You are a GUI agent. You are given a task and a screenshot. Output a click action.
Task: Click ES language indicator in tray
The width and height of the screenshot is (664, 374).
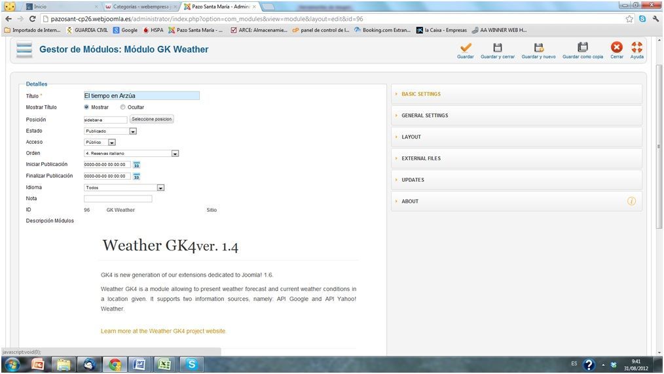click(574, 364)
